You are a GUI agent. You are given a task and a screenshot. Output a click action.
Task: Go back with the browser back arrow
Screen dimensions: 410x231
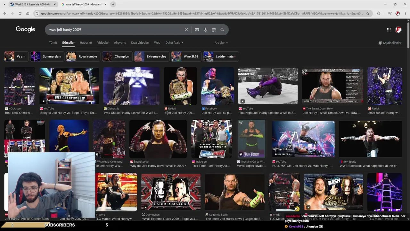tap(4, 13)
